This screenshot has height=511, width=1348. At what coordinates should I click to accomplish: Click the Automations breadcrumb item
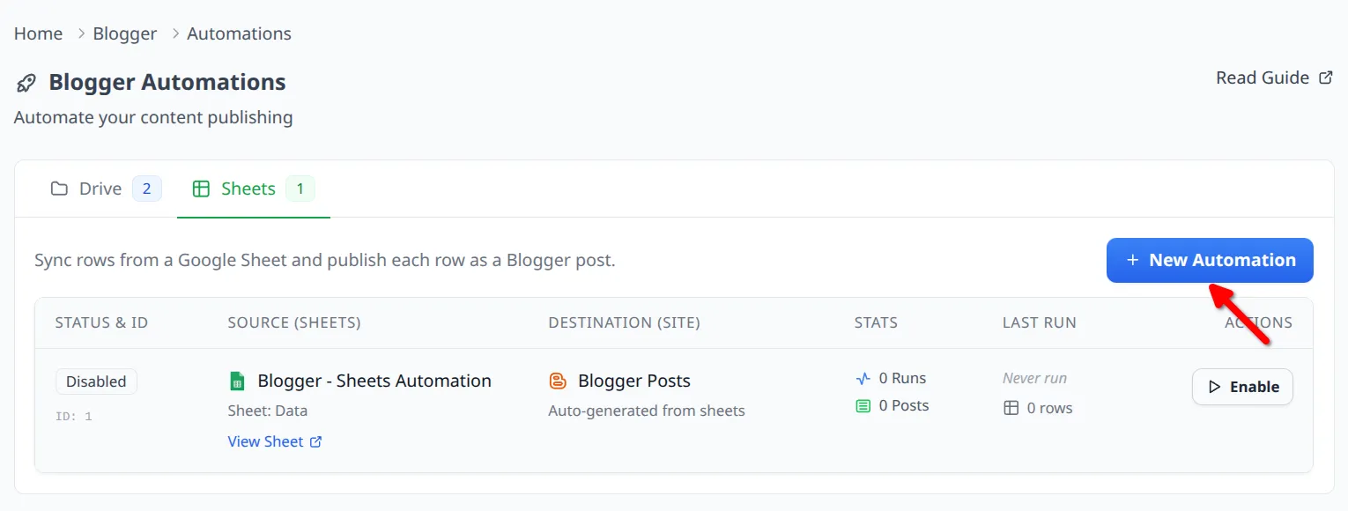coord(239,33)
